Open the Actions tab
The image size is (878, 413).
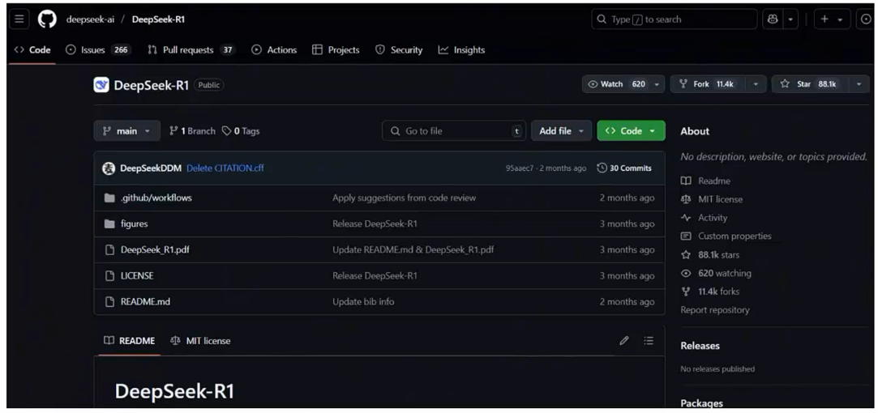pyautogui.click(x=274, y=50)
